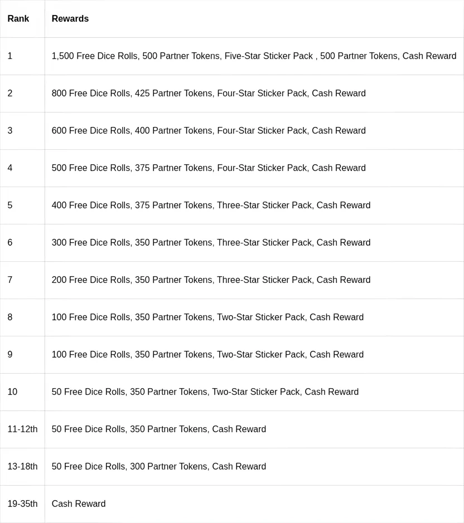
Task: Select the rank 10 rewards with Two-Star Sticker Pack
Action: (205, 392)
